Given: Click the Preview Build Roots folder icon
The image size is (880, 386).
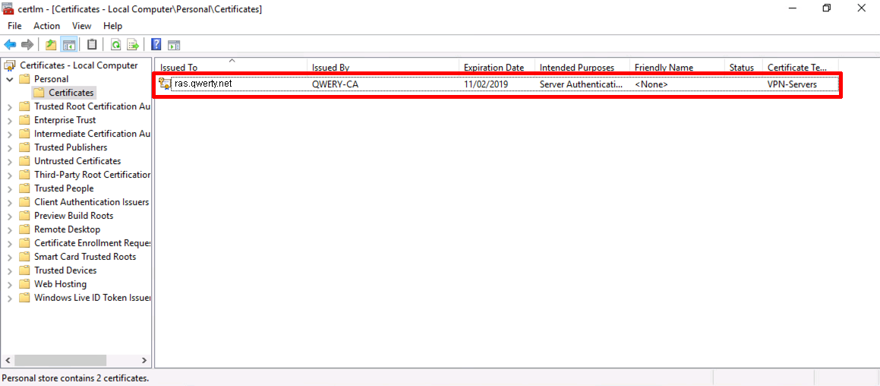Looking at the screenshot, I should click(x=24, y=216).
